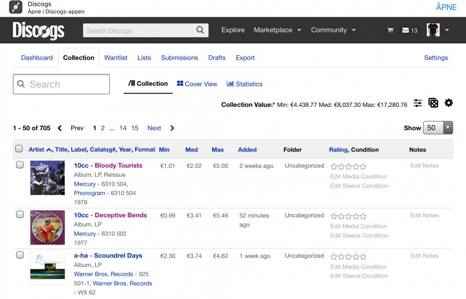Sort by Added column
This screenshot has width=466, height=299.
pyautogui.click(x=247, y=150)
